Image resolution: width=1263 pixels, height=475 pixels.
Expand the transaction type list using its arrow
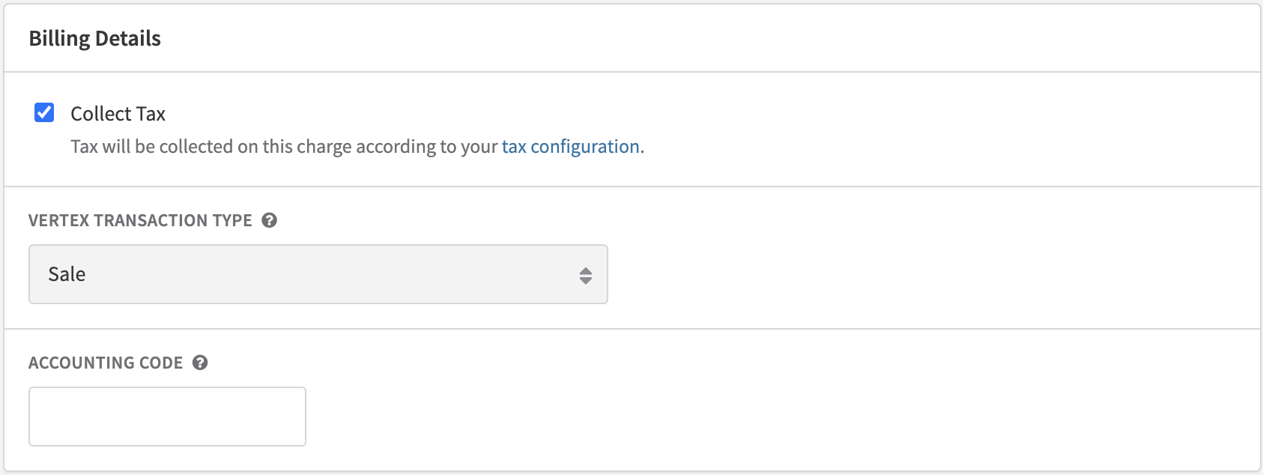click(586, 275)
